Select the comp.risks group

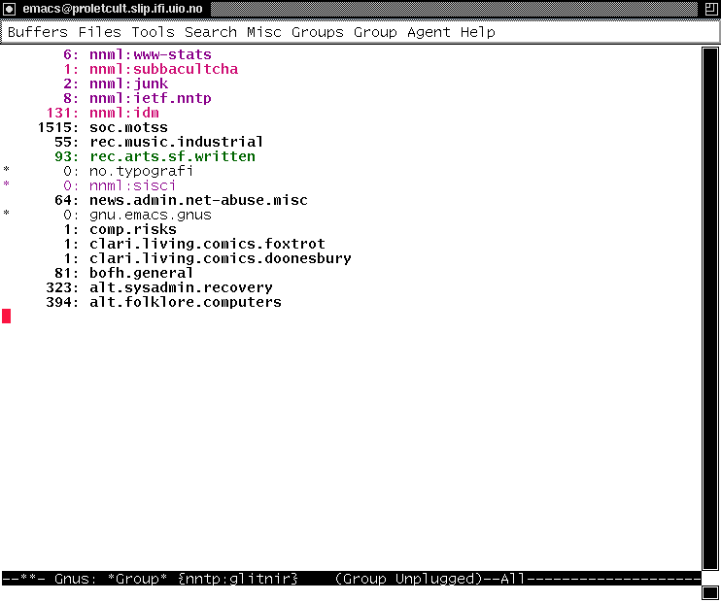point(133,229)
